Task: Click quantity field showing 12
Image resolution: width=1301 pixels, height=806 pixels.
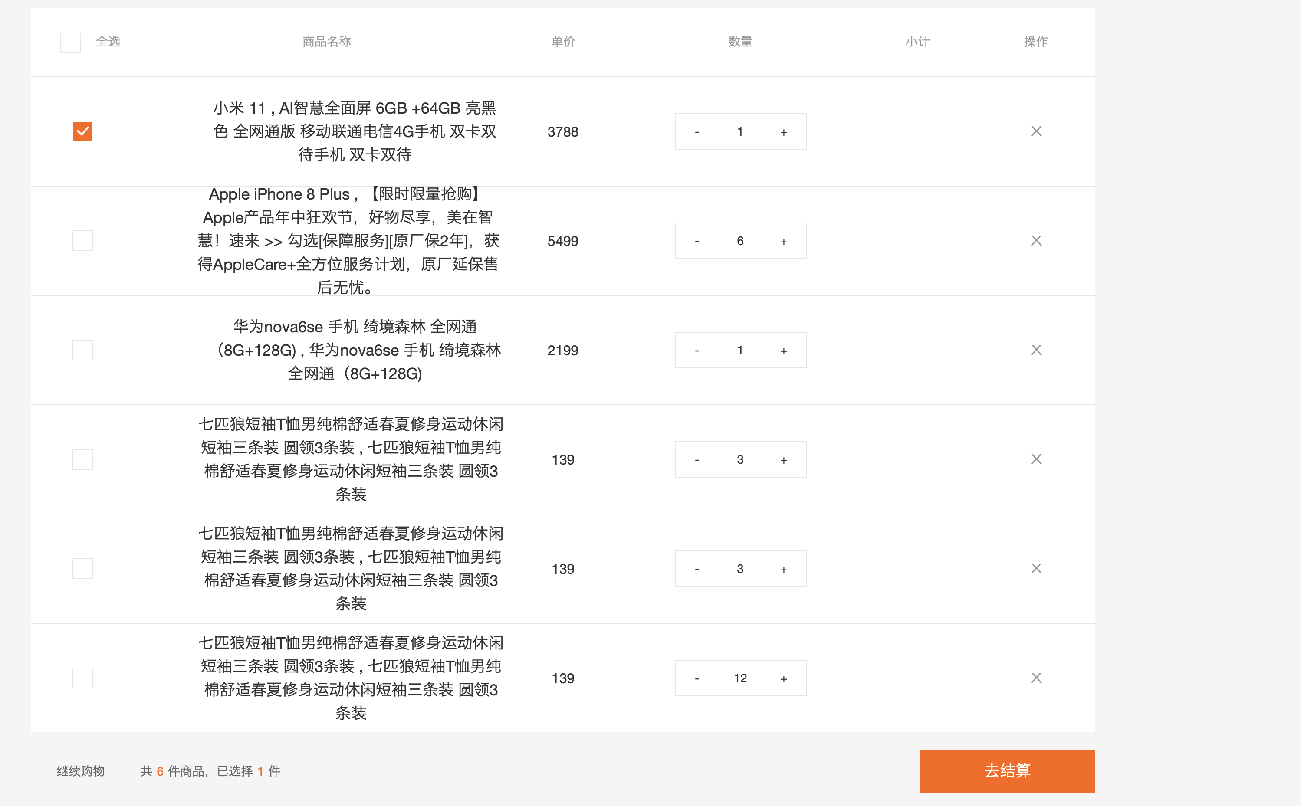Action: click(x=739, y=678)
